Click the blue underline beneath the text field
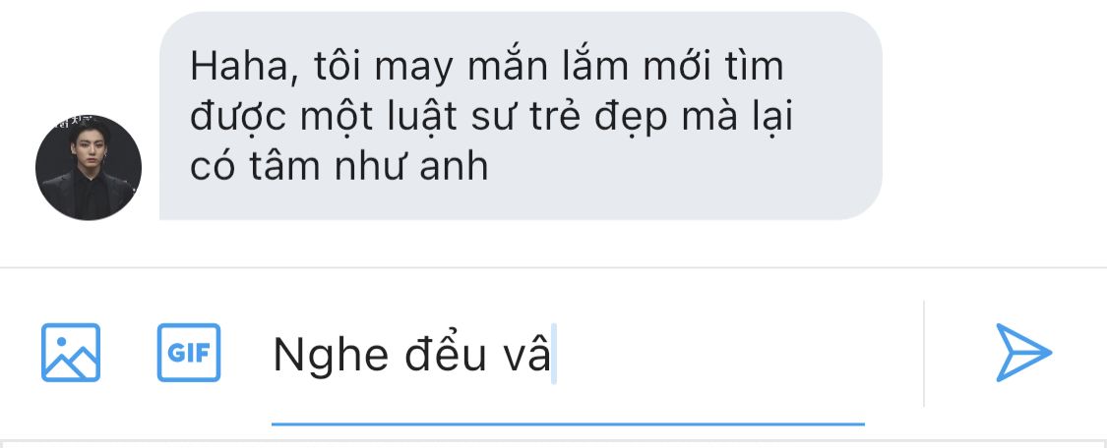The height and width of the screenshot is (448, 1107). [569, 424]
